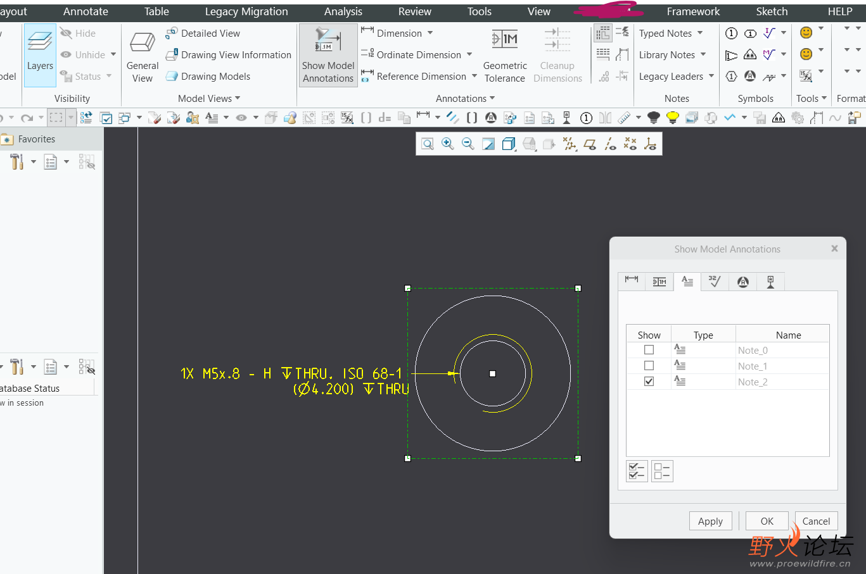The image size is (866, 574).
Task: Select the Note_0 row name
Action: coord(753,351)
